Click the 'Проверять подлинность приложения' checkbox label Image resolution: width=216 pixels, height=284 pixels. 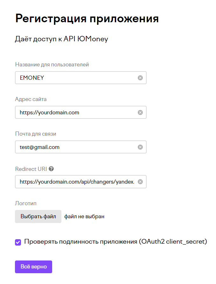click(x=115, y=242)
